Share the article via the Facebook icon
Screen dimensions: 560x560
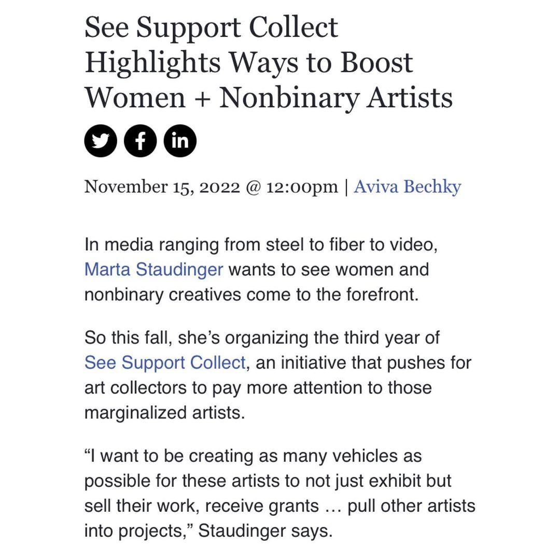coord(141,141)
